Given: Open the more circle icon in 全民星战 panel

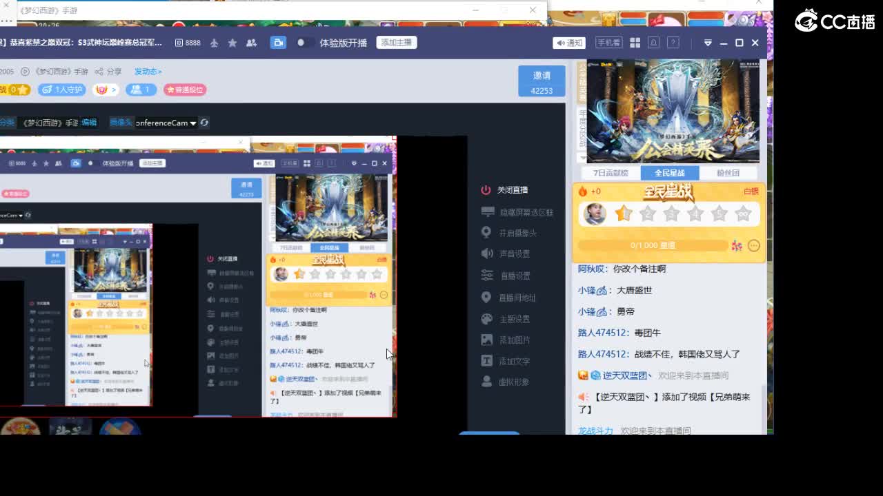Looking at the screenshot, I should pyautogui.click(x=753, y=245).
